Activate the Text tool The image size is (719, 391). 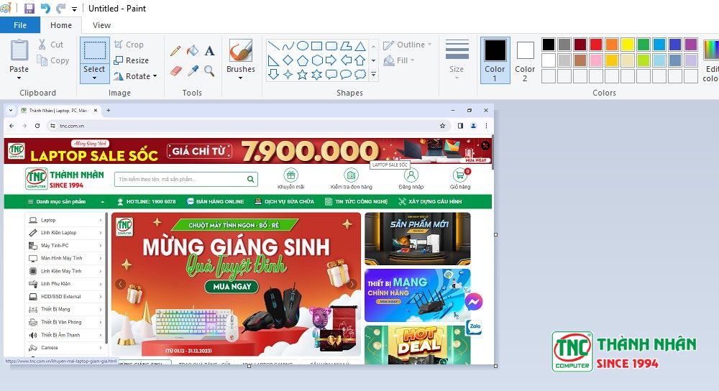coord(209,50)
